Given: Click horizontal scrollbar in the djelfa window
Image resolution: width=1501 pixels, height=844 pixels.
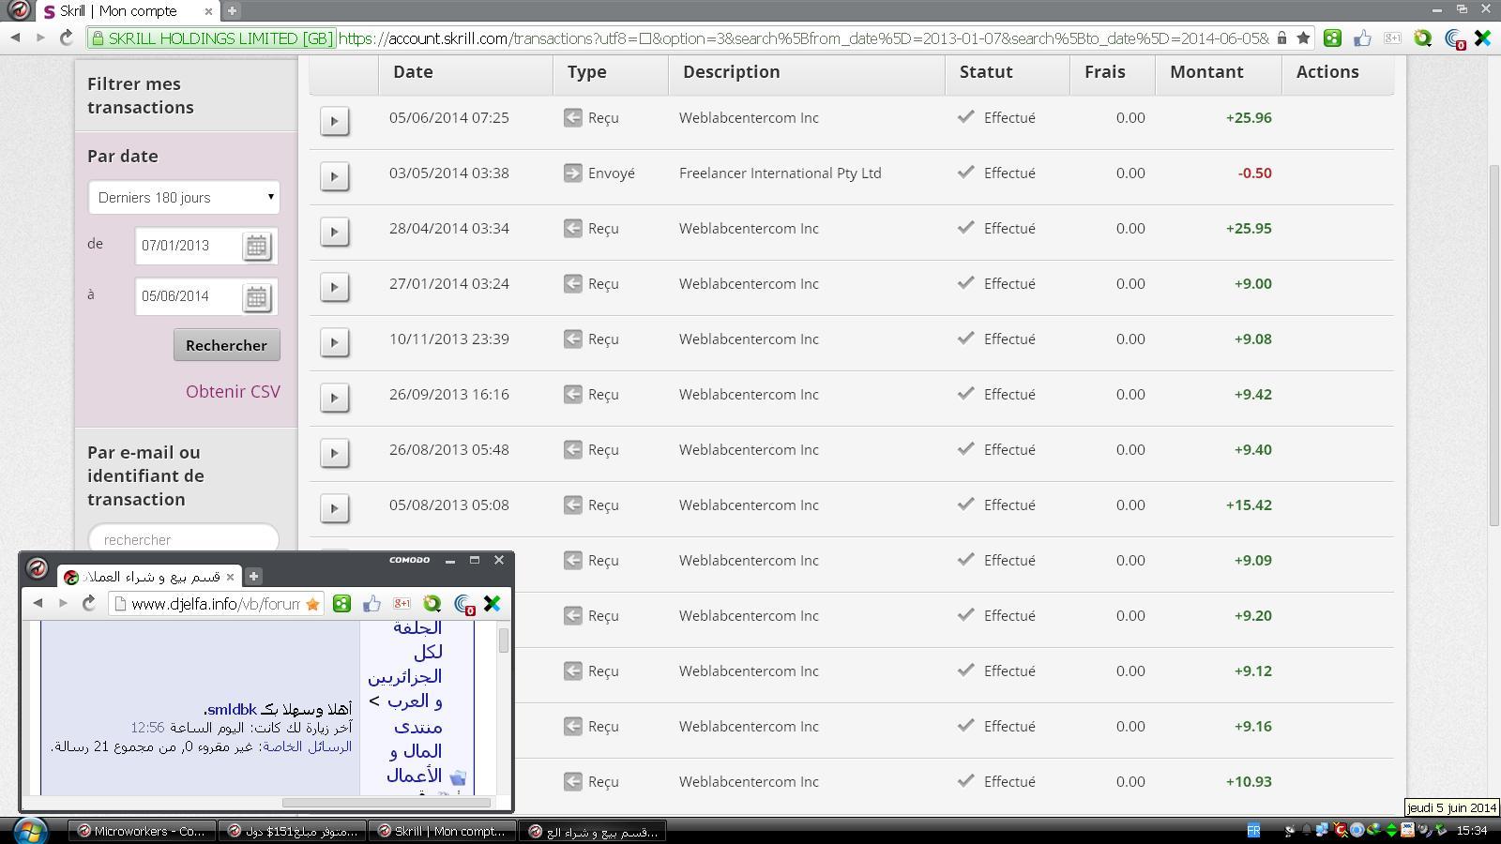Looking at the screenshot, I should 387,803.
